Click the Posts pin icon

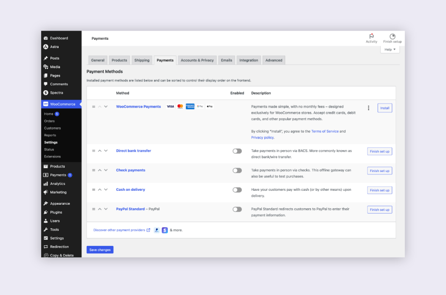tap(46, 58)
